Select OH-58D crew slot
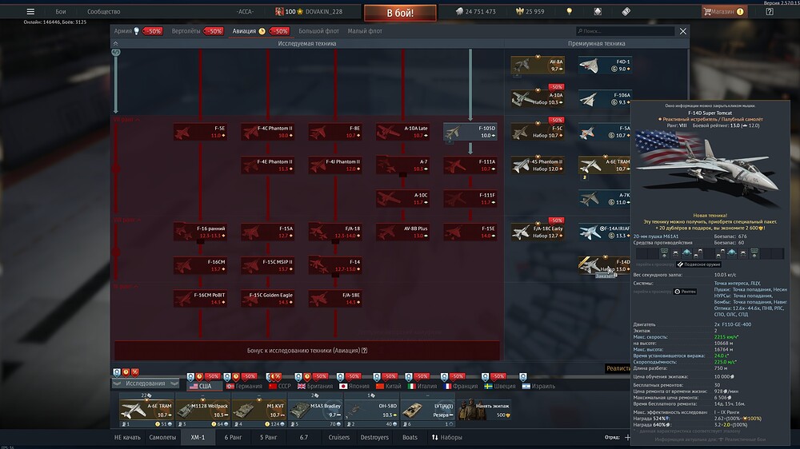Screen dimensions: 800x449 [371, 411]
